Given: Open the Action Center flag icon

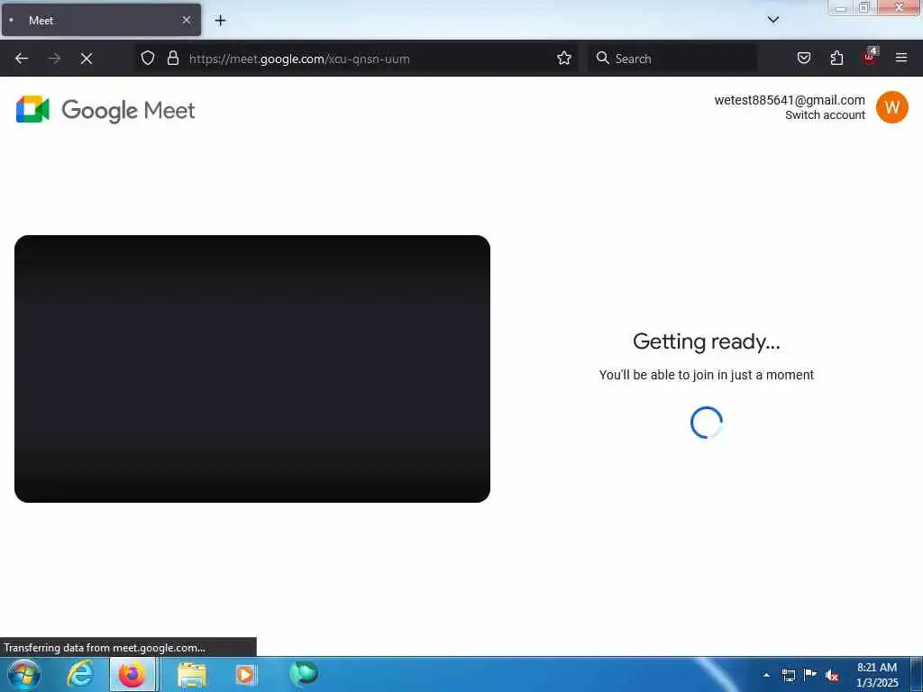Looking at the screenshot, I should [x=810, y=674].
